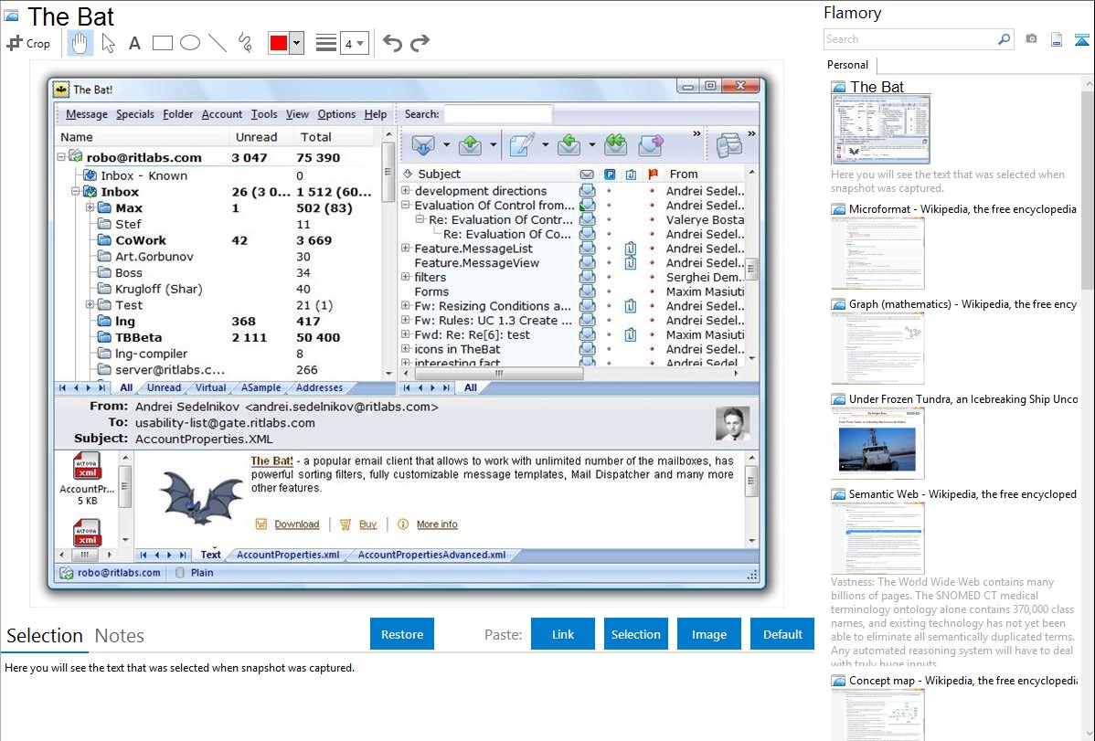Redo the last undone action
This screenshot has width=1095, height=741.
(420, 43)
